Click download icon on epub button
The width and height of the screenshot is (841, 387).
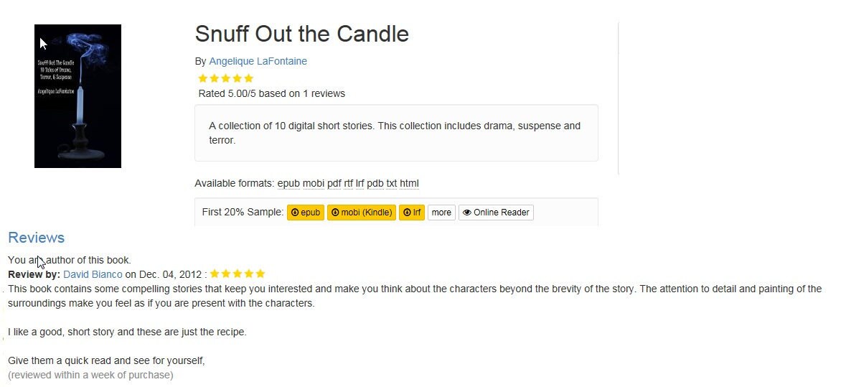294,213
